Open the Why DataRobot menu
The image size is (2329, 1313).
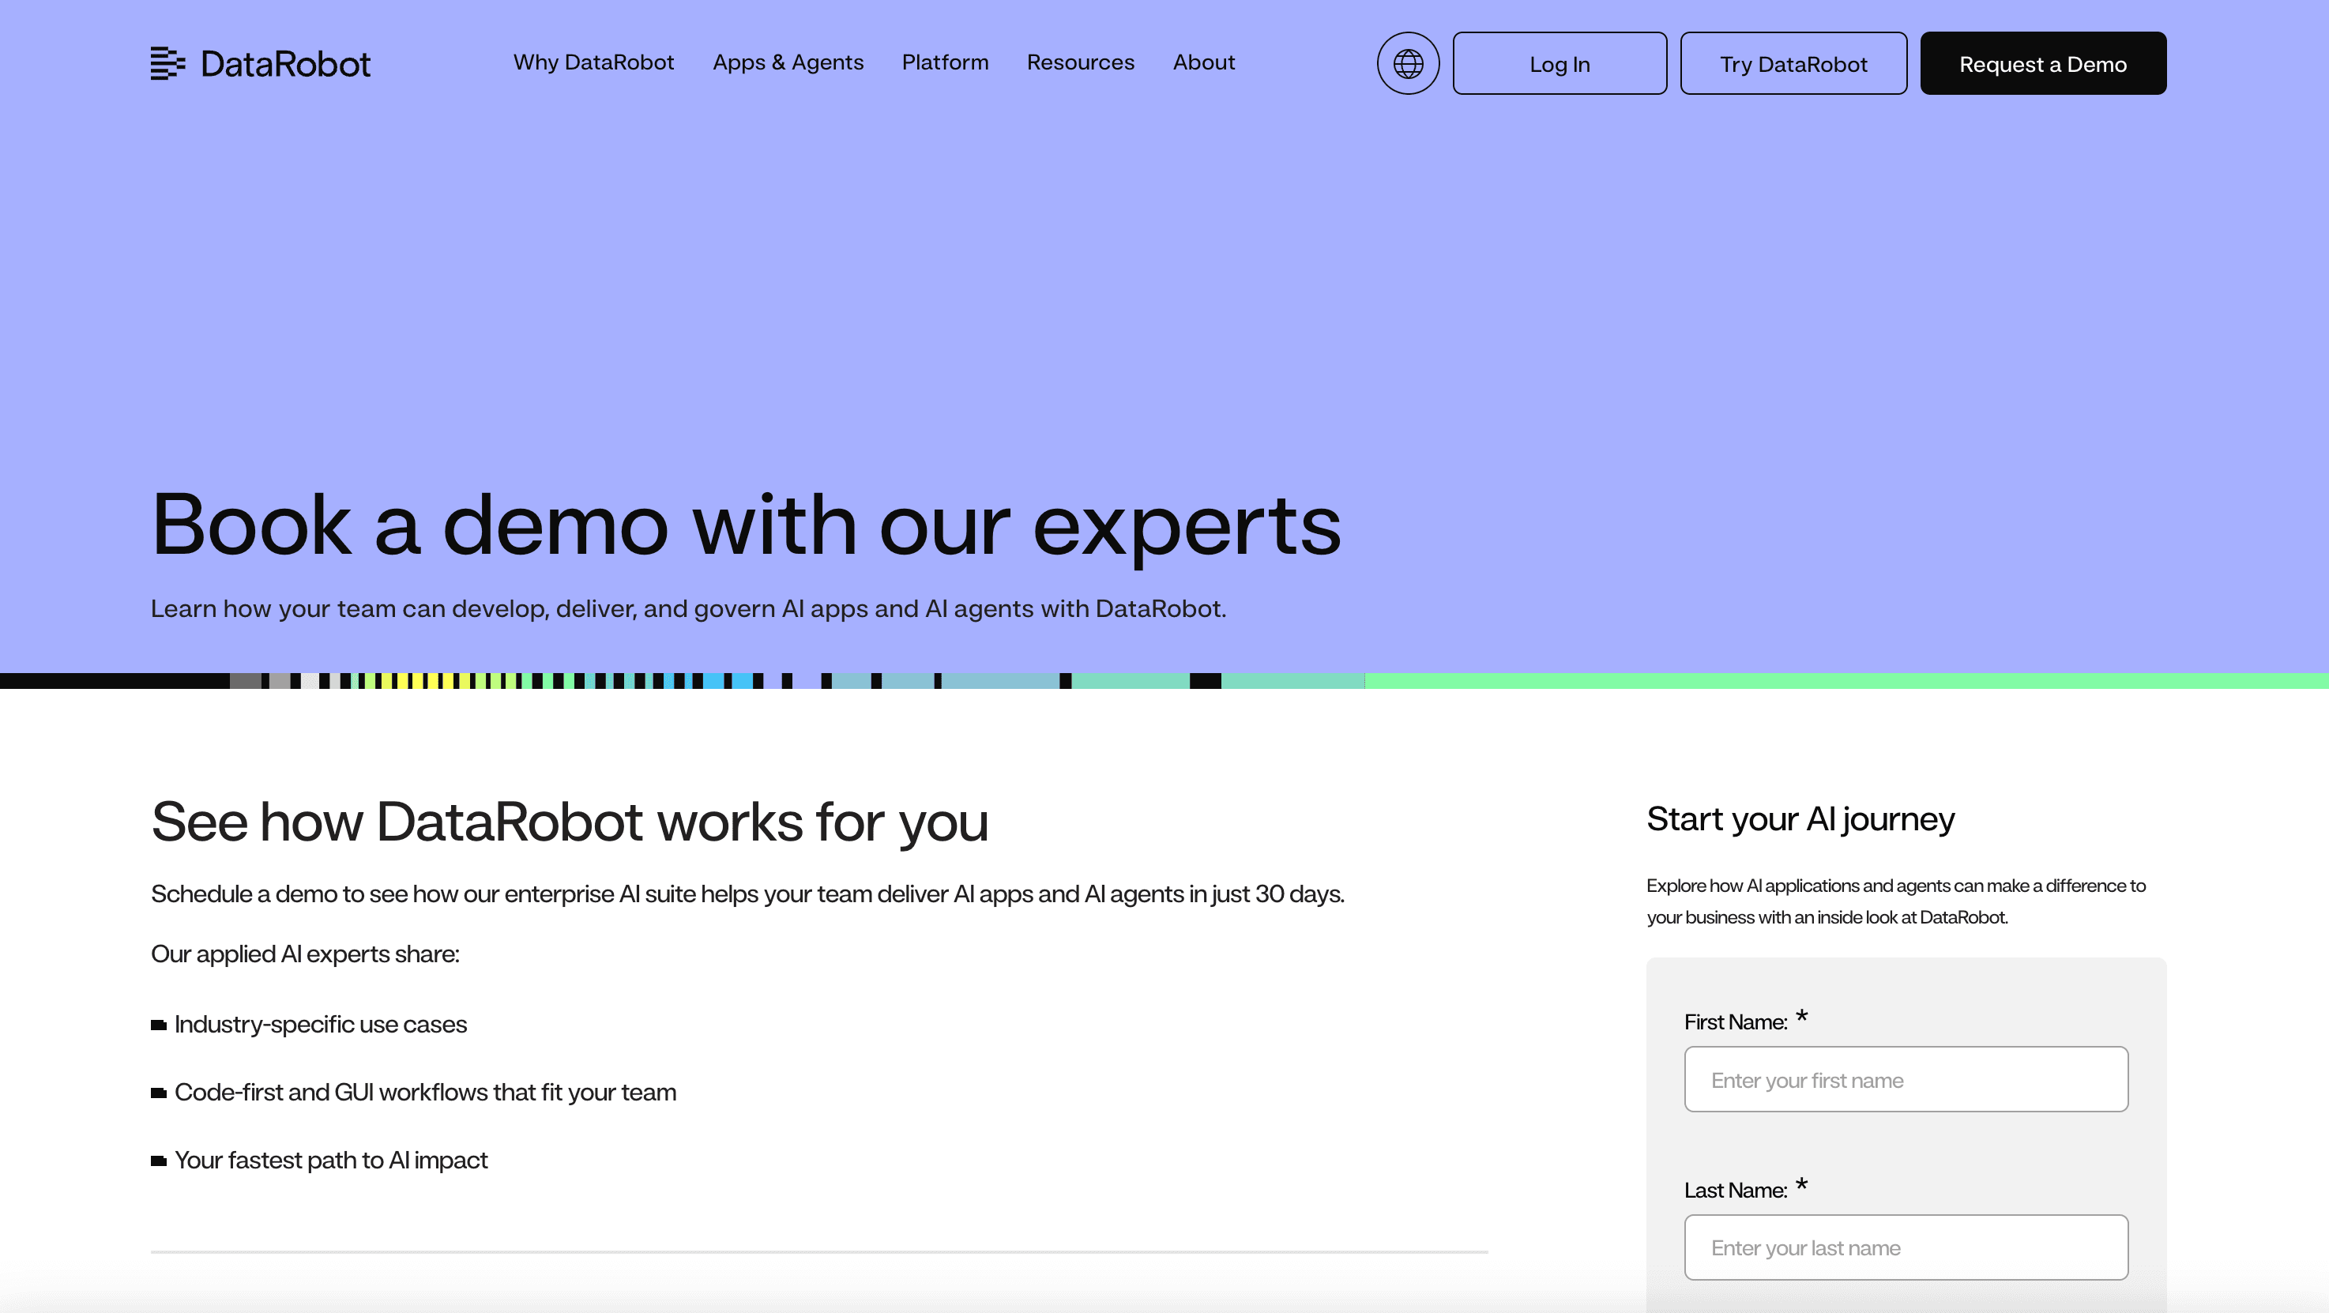pos(594,62)
